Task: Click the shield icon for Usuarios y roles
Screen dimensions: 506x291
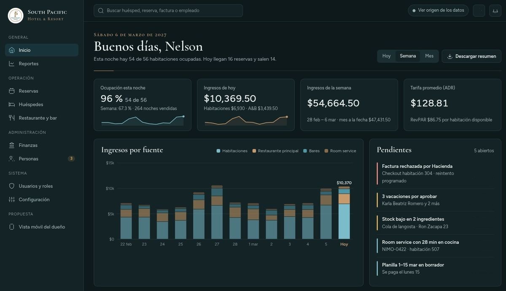Action: click(x=12, y=186)
